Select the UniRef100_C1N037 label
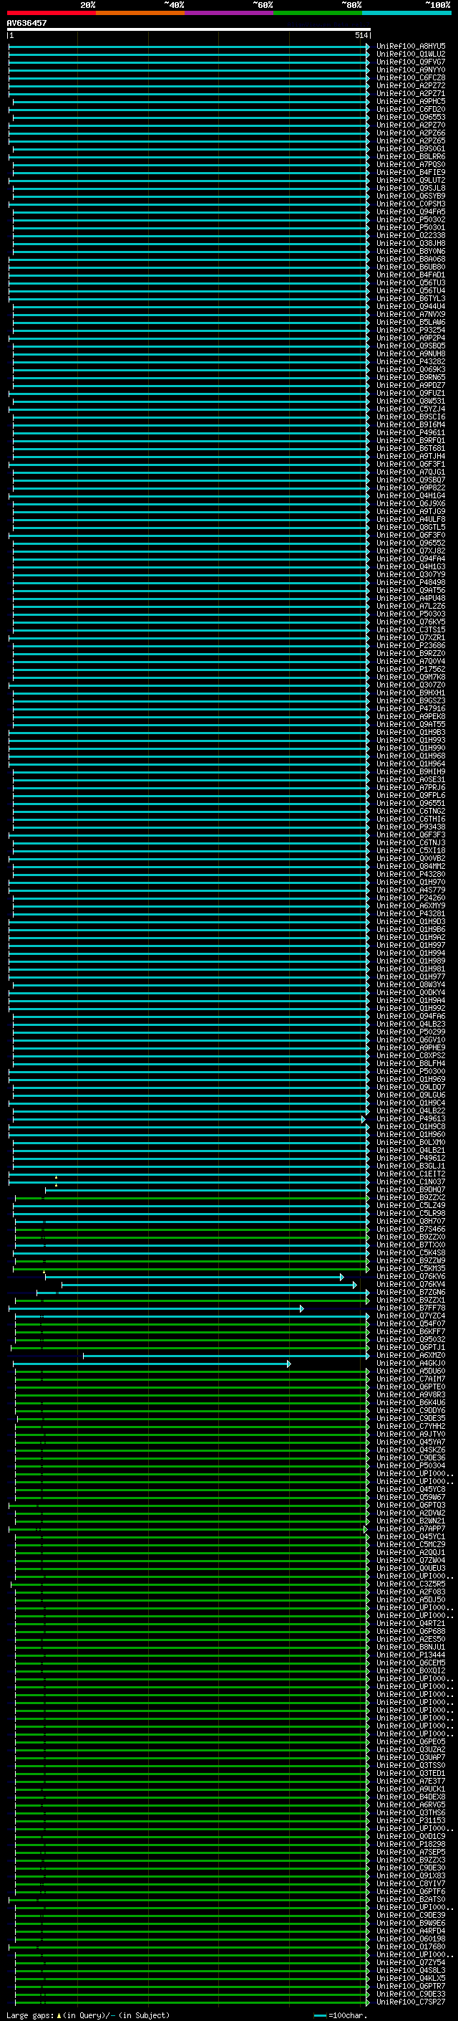 [410, 1181]
